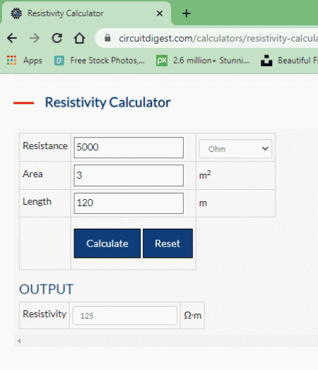This screenshot has width=318, height=370.
Task: Click the Reset button
Action: click(x=168, y=244)
